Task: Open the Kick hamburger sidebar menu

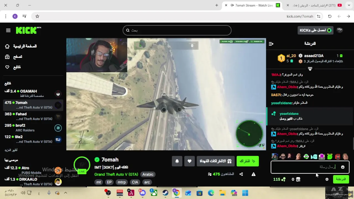Action: 8,30
